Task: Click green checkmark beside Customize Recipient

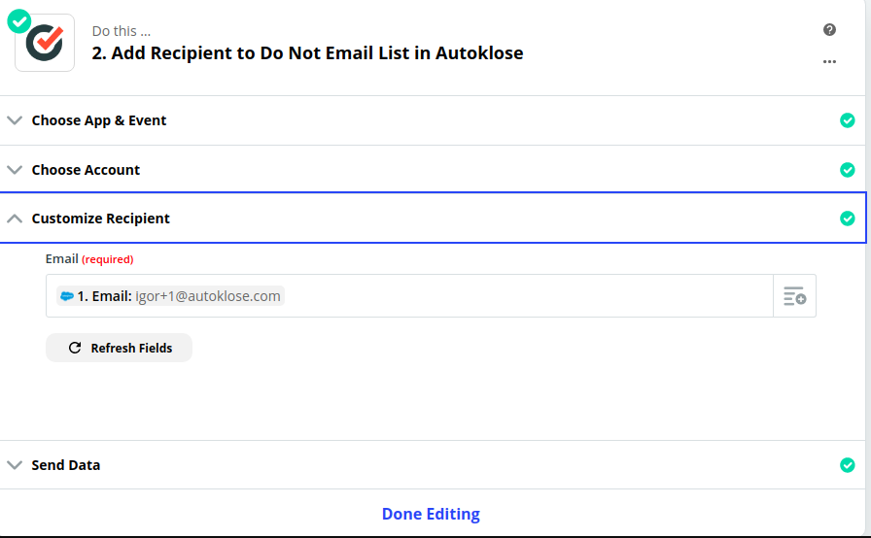Action: pyautogui.click(x=847, y=219)
